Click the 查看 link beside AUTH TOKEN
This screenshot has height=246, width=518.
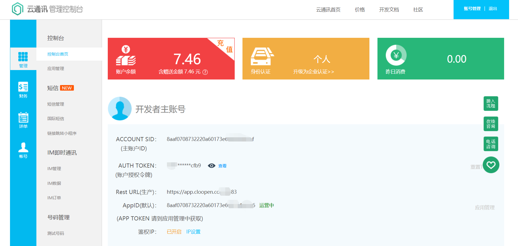coord(222,166)
